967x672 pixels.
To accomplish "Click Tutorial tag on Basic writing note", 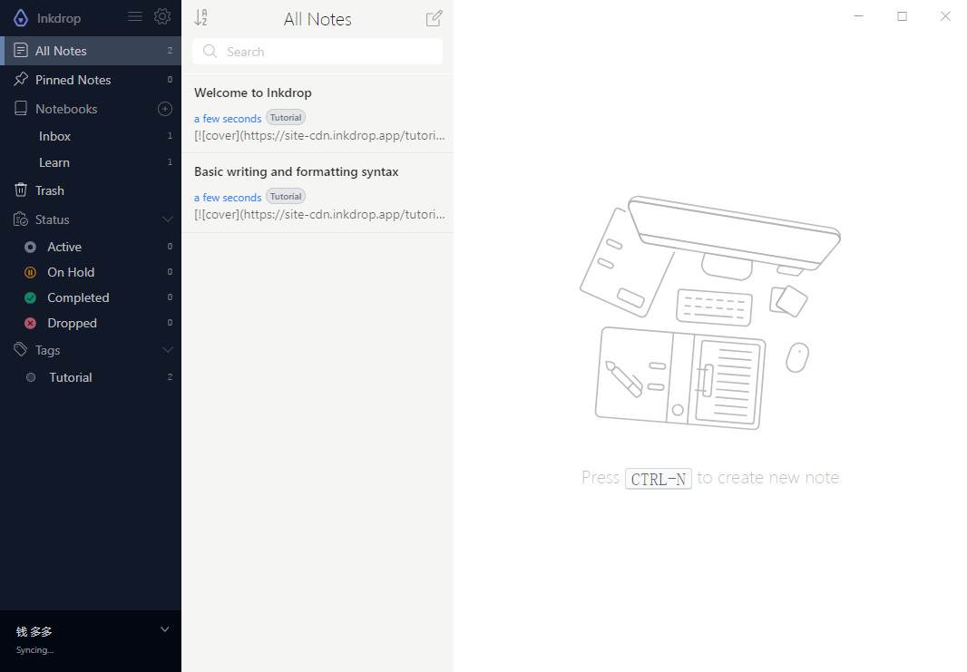I will pos(286,196).
